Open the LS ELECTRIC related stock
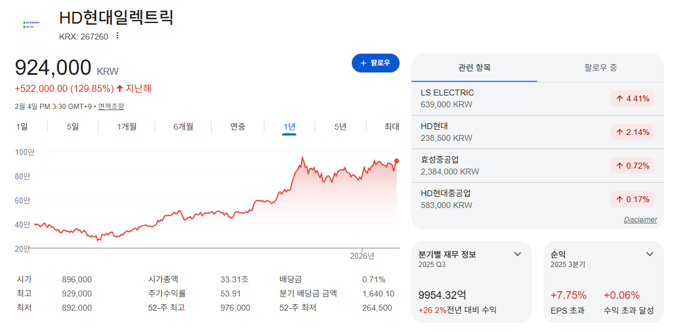Screen dimensions: 674x333 point(537,98)
